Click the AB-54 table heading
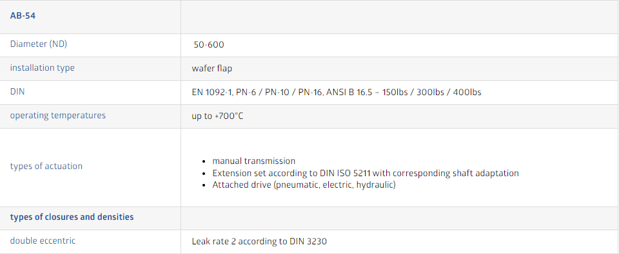This screenshot has height=254, width=619. (x=23, y=16)
